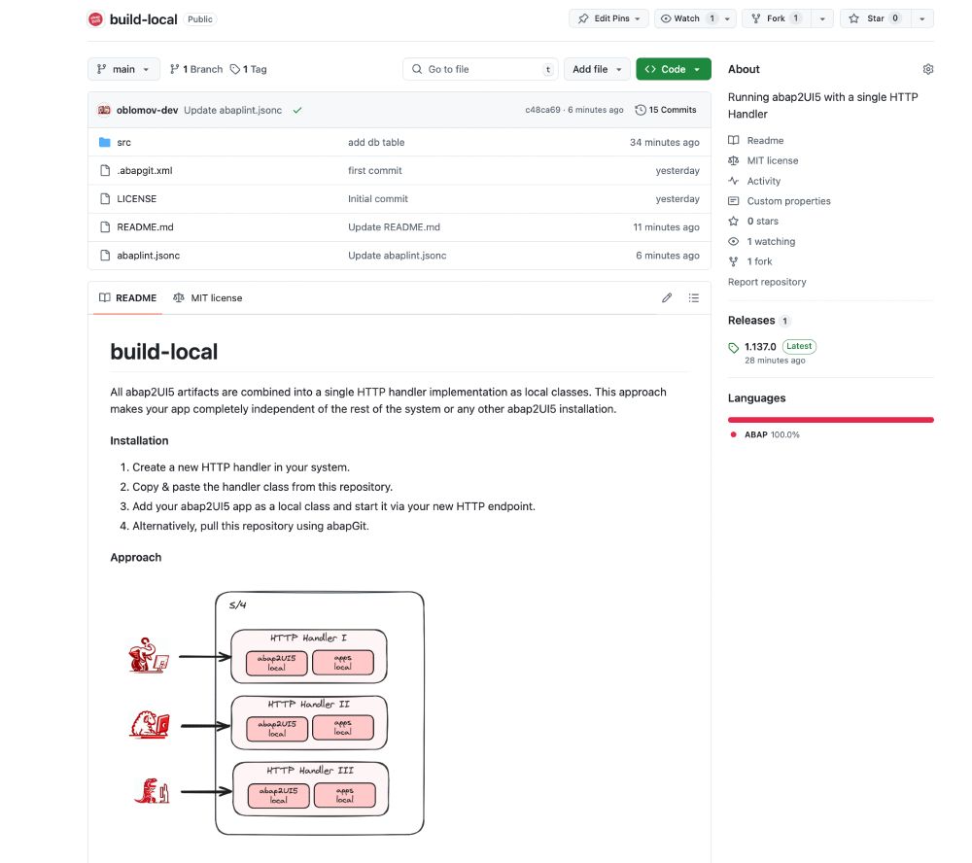This screenshot has width=972, height=863.
Task: Open the About settings gear icon
Action: click(928, 69)
